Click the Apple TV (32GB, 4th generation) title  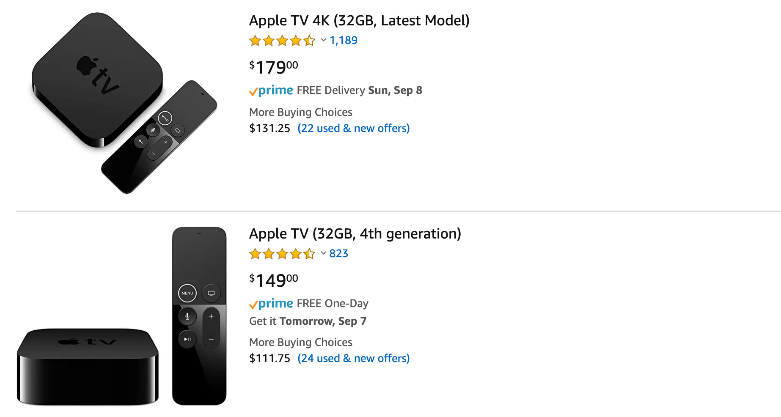[x=355, y=233]
